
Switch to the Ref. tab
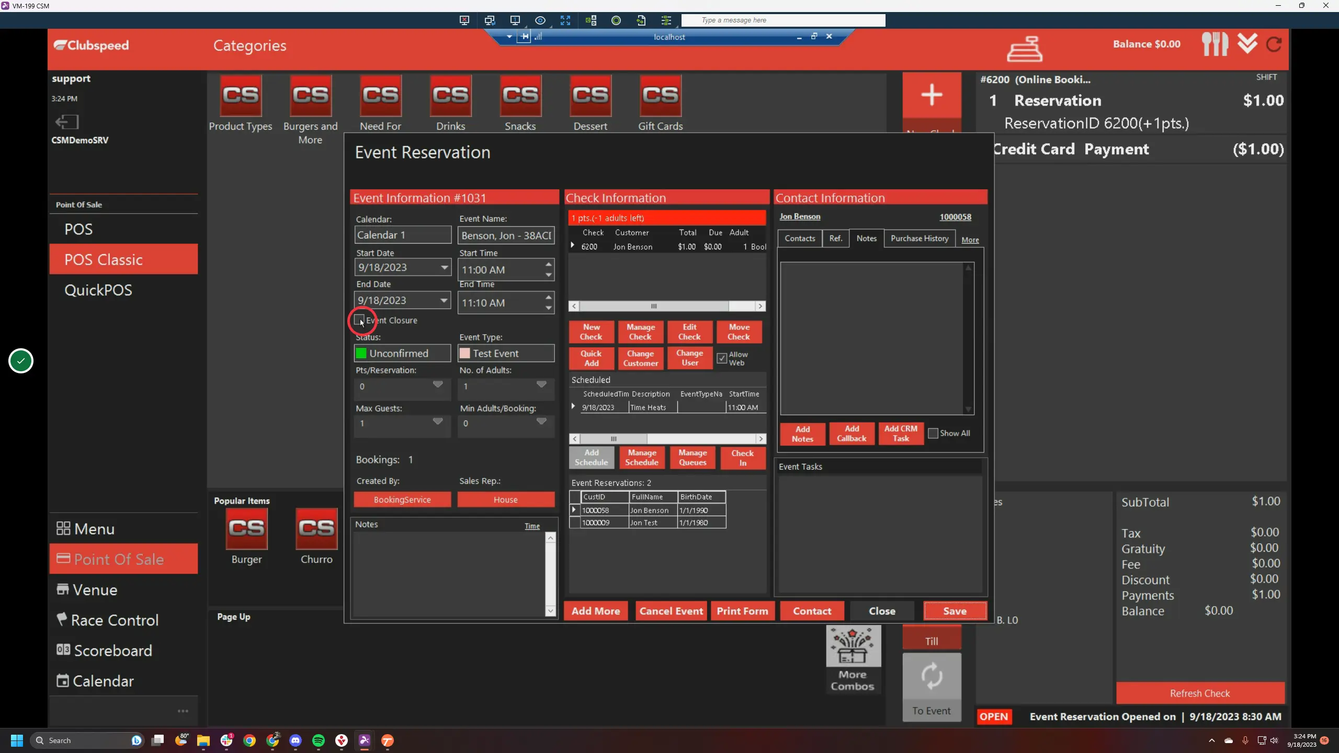pos(836,238)
